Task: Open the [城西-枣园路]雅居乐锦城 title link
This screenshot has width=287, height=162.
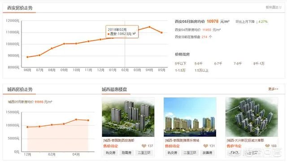Action: pyautogui.click(x=182, y=140)
